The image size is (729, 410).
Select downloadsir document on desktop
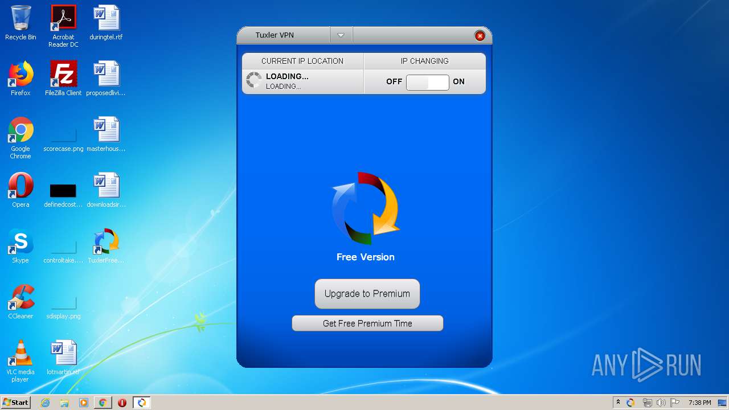click(106, 190)
